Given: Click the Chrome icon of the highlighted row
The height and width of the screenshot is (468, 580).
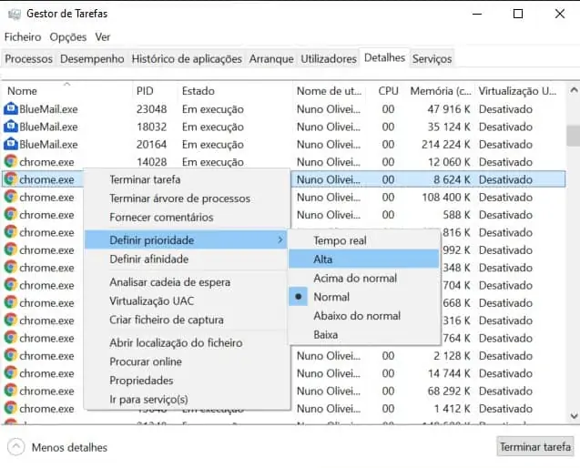Looking at the screenshot, I should (11, 179).
